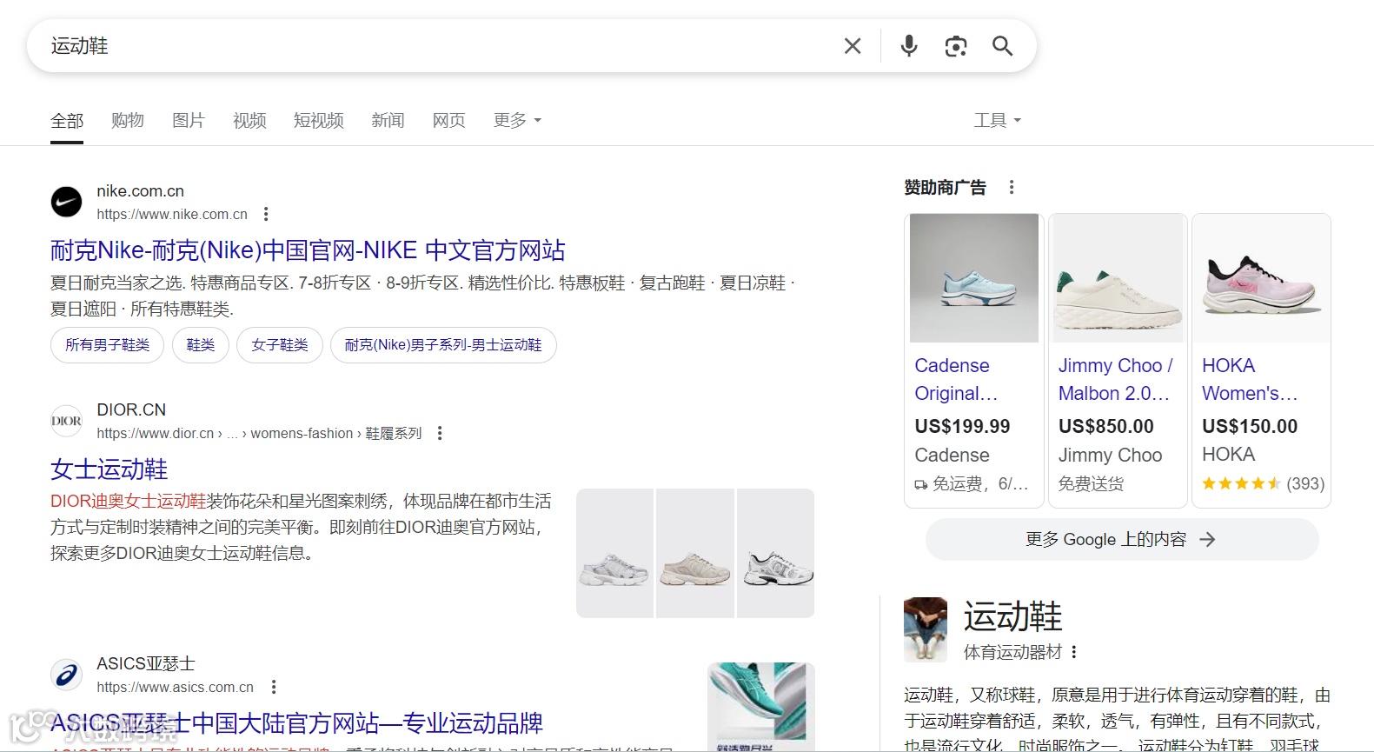The width and height of the screenshot is (1374, 752).
Task: Click the HOKA star rating (393)
Action: pyautogui.click(x=1263, y=483)
